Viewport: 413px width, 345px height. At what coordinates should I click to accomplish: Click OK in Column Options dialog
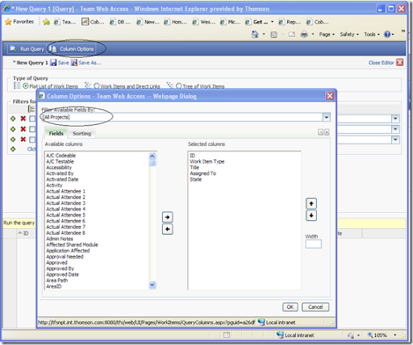(x=290, y=307)
